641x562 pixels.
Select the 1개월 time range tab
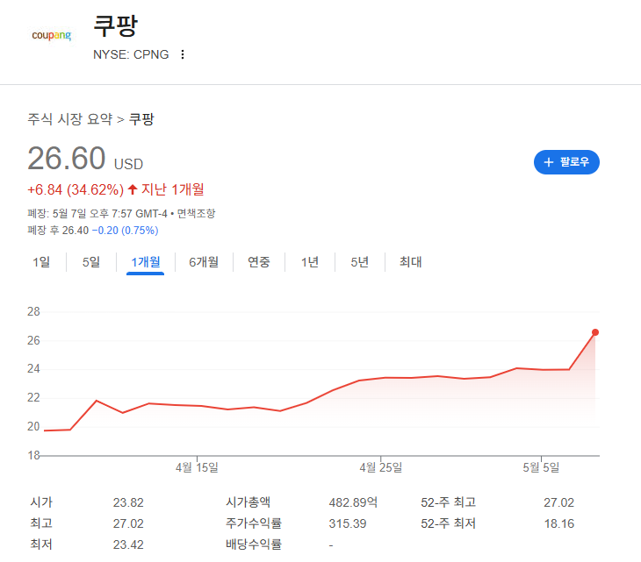pyautogui.click(x=146, y=262)
